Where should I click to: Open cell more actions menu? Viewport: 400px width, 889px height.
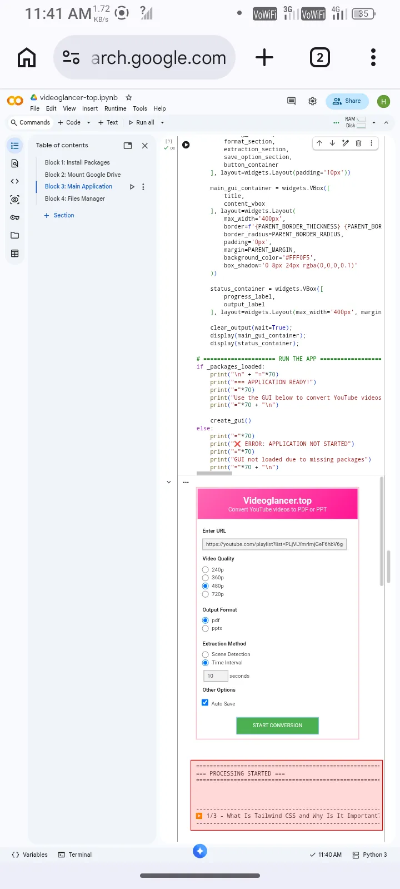(x=371, y=143)
